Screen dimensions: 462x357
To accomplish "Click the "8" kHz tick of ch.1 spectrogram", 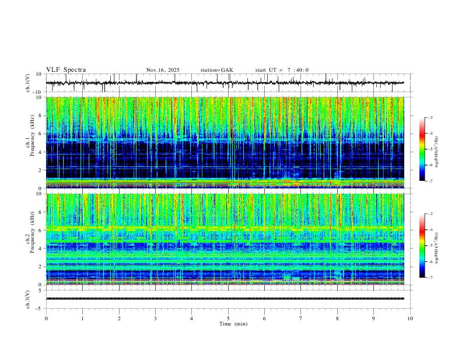I will 41,116.
